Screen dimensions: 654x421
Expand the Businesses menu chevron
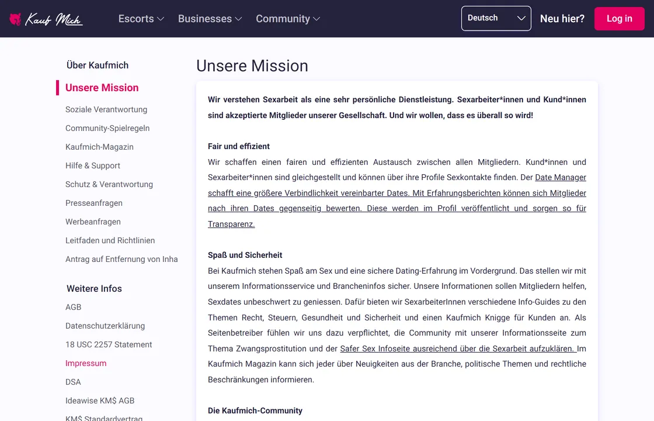click(239, 19)
